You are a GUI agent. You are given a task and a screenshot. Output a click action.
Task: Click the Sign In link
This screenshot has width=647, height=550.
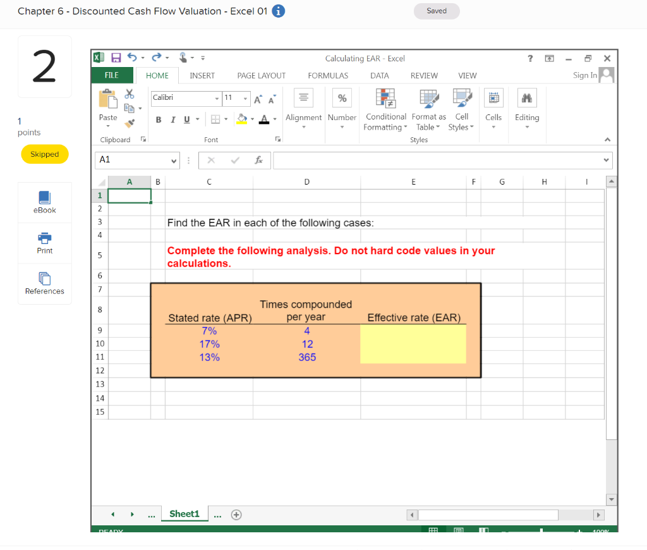click(x=585, y=75)
